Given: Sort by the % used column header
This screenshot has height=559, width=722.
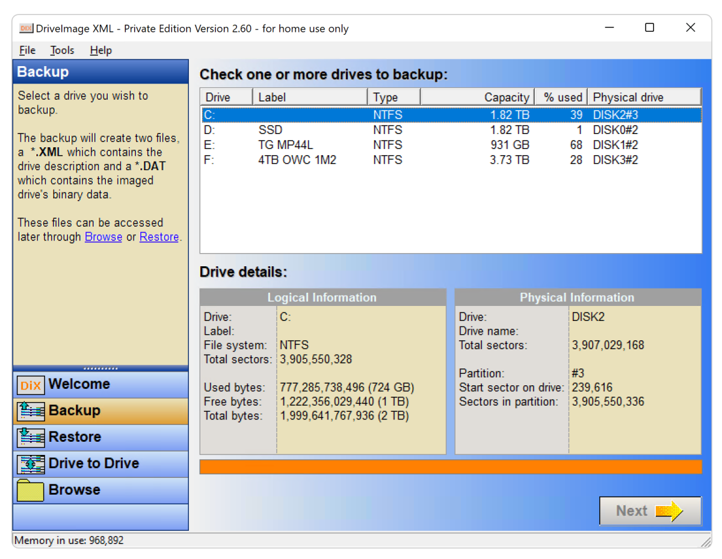Looking at the screenshot, I should pyautogui.click(x=561, y=97).
